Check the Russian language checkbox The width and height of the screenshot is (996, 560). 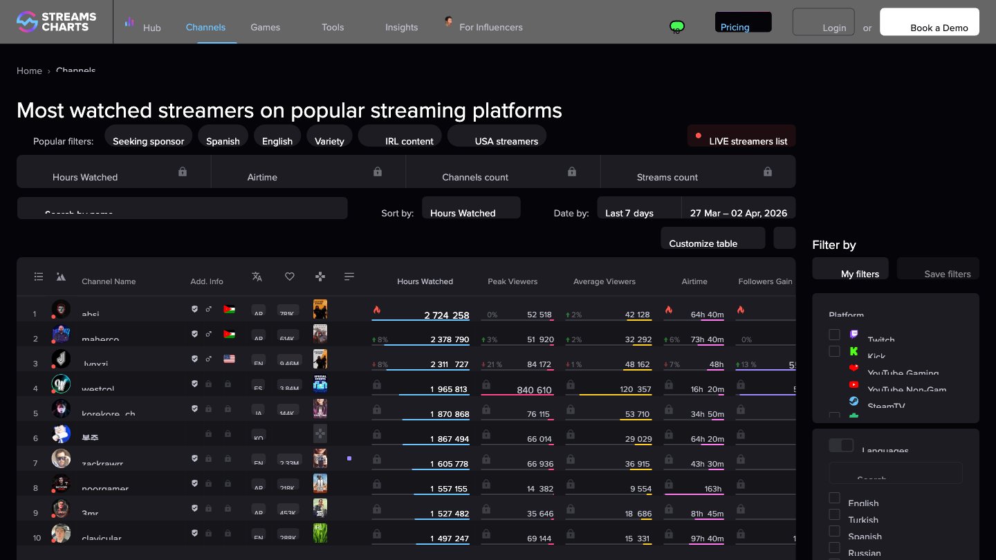click(835, 548)
